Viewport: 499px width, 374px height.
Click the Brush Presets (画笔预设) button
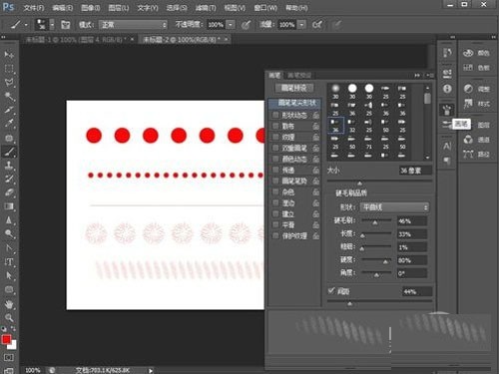[x=294, y=88]
